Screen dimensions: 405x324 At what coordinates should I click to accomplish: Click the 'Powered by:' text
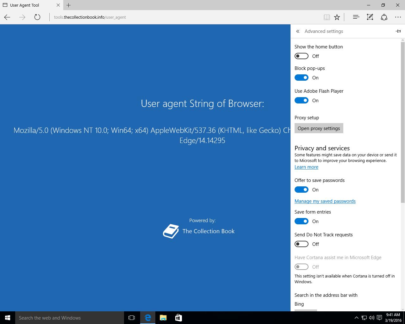pyautogui.click(x=202, y=221)
